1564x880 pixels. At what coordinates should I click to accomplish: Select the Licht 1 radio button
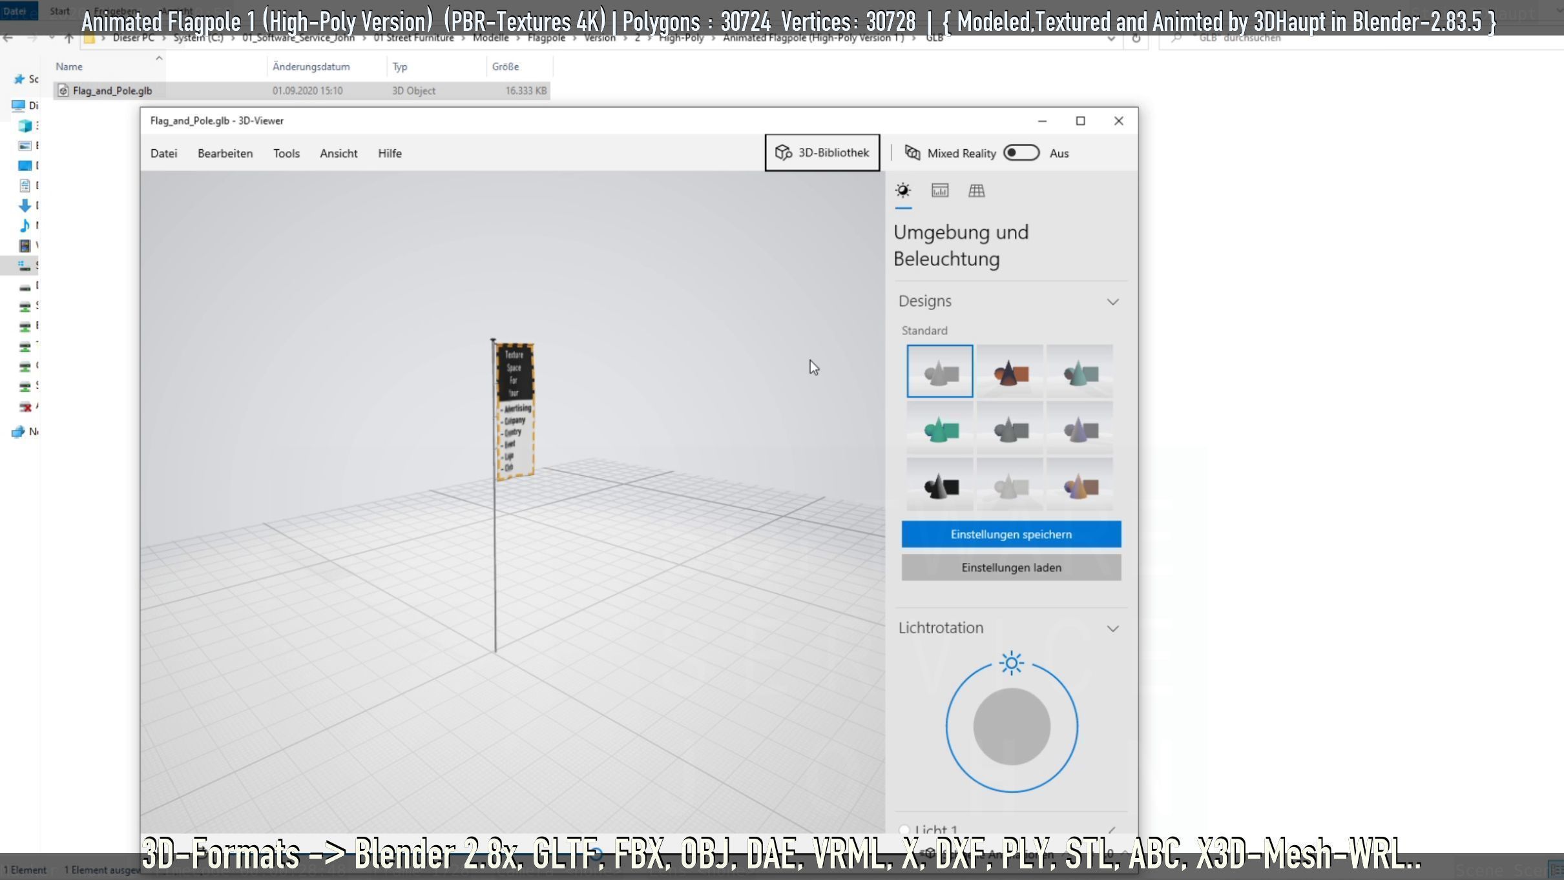(x=904, y=830)
